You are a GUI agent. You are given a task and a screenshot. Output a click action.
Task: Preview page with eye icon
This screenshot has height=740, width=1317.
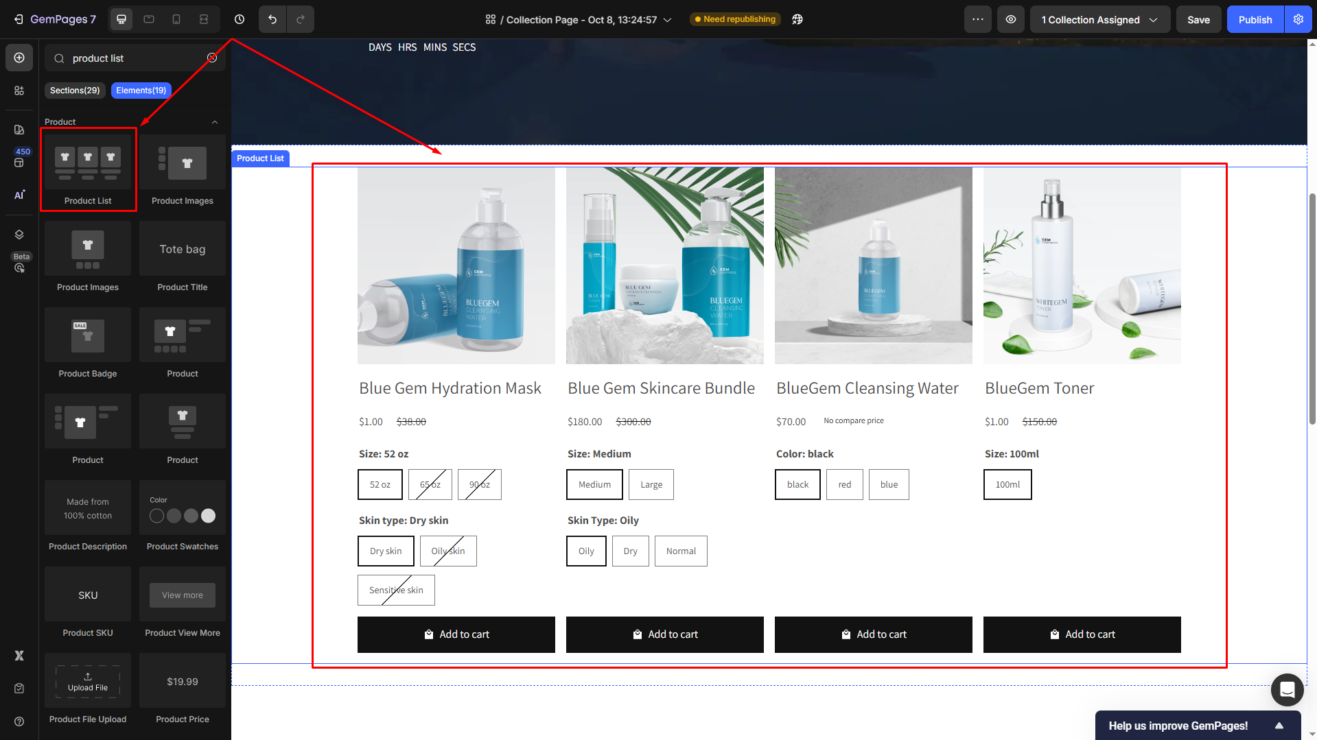[1011, 19]
